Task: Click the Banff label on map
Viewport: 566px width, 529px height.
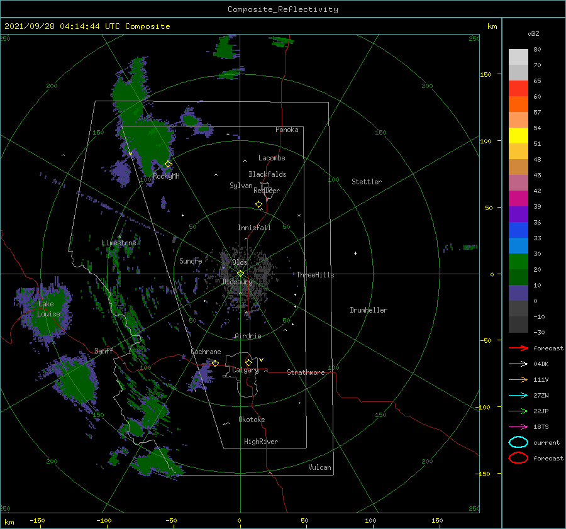Action: [x=104, y=350]
